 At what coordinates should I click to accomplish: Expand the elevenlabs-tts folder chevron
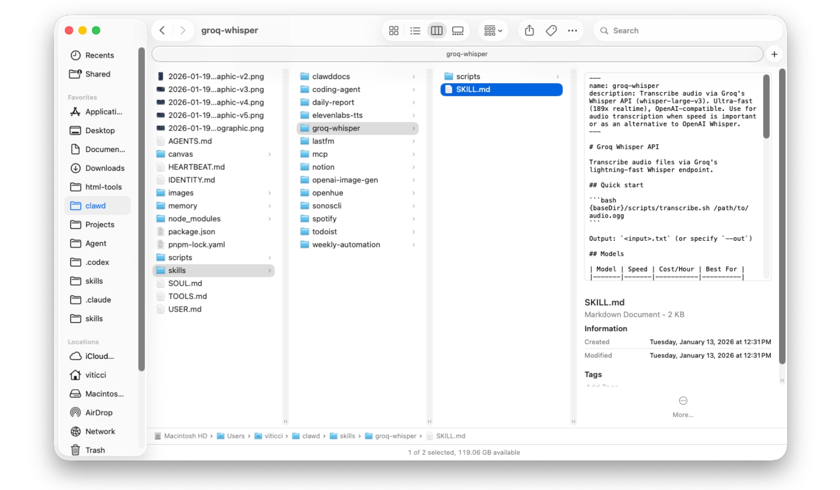point(414,115)
